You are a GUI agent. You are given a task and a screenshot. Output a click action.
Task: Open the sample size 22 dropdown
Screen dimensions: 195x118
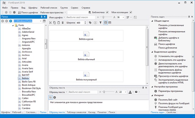[x=126, y=92]
